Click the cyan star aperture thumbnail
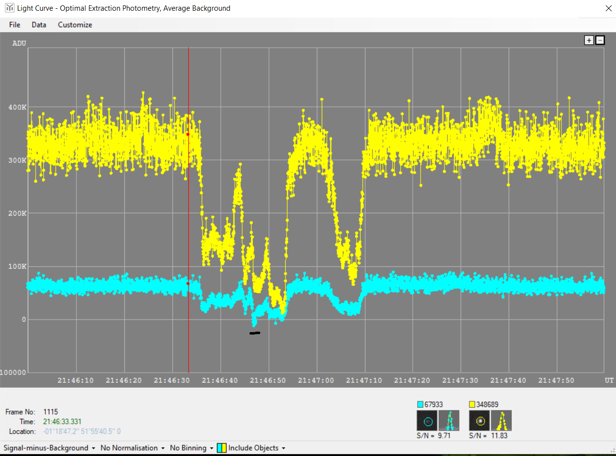 pyautogui.click(x=427, y=420)
